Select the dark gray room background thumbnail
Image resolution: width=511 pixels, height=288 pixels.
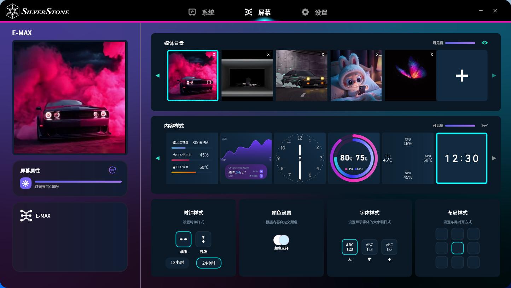247,76
